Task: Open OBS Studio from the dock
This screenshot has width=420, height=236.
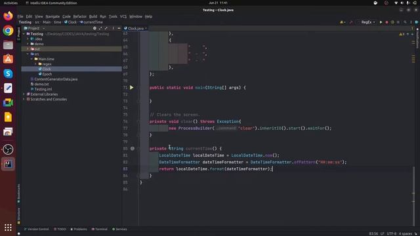Action: pos(8,149)
